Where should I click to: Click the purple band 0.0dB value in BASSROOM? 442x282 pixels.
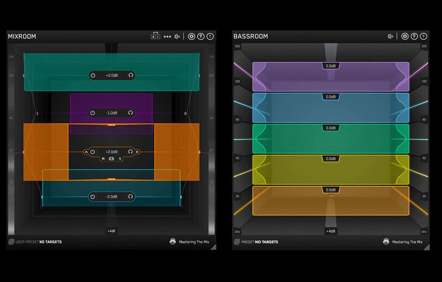[331, 66]
